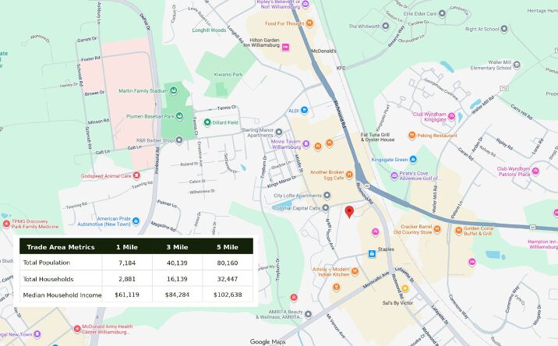Select the McDonald's map label
The image size is (558, 346).
pos(323,51)
